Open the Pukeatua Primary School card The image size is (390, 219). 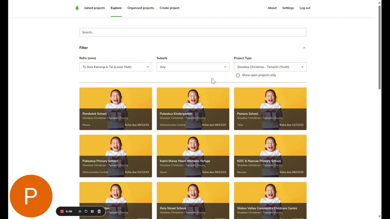pyautogui.click(x=115, y=156)
